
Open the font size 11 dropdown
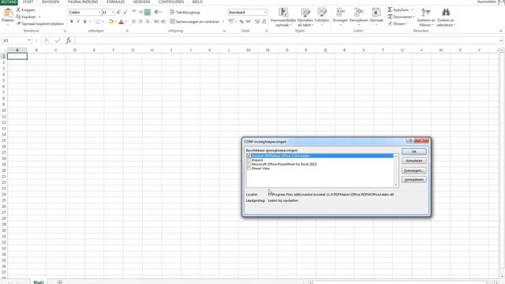coord(113,13)
